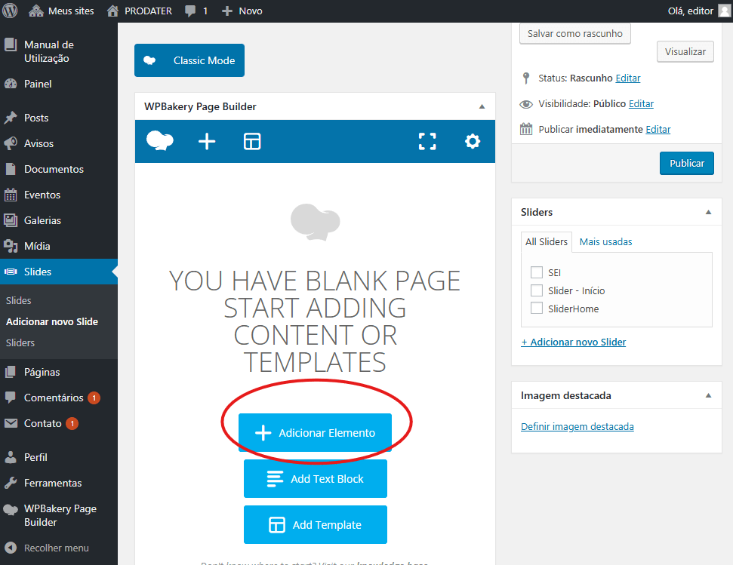
Task: Check the Slider - Início checkbox
Action: (x=537, y=290)
